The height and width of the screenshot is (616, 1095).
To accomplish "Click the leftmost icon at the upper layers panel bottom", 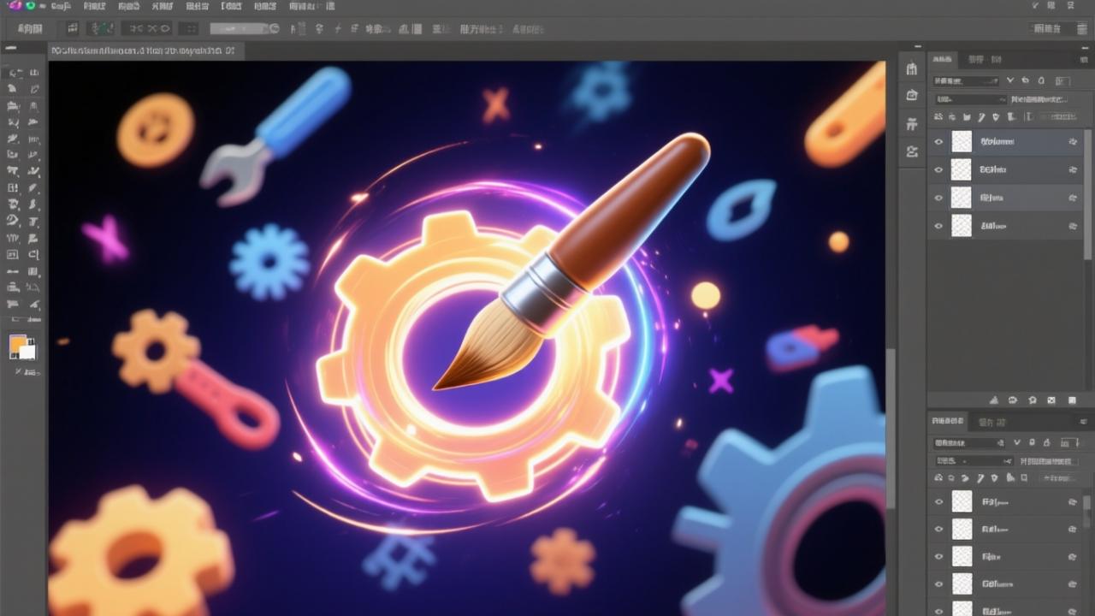I will (995, 400).
